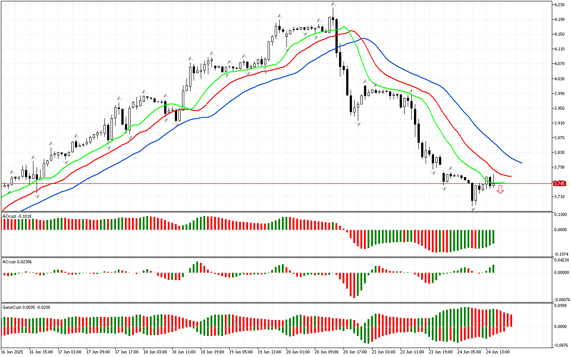This screenshot has height=357, width=571.
Task: Select the fractal arrow below the lowest candle
Action: pos(472,208)
